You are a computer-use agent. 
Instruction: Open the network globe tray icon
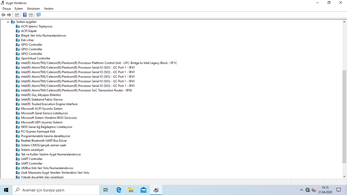coord(308,190)
